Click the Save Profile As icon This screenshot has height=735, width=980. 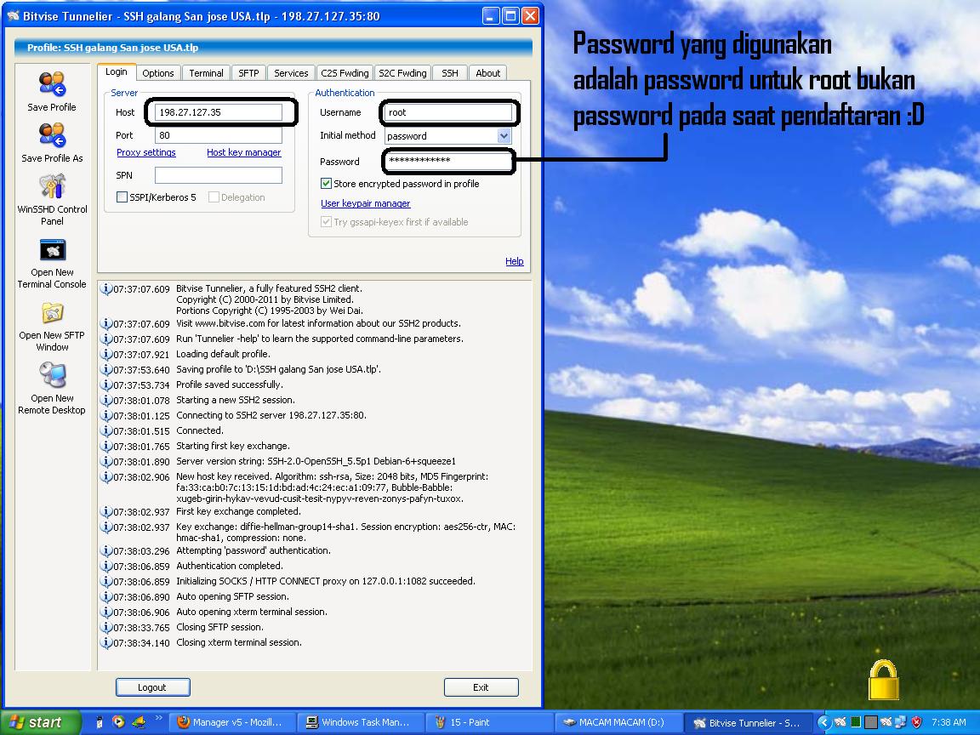click(x=52, y=135)
